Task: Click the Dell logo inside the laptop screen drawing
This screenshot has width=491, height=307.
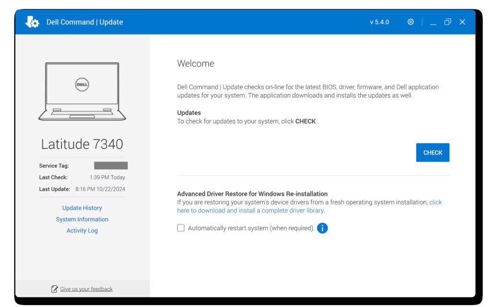Action: coord(82,84)
